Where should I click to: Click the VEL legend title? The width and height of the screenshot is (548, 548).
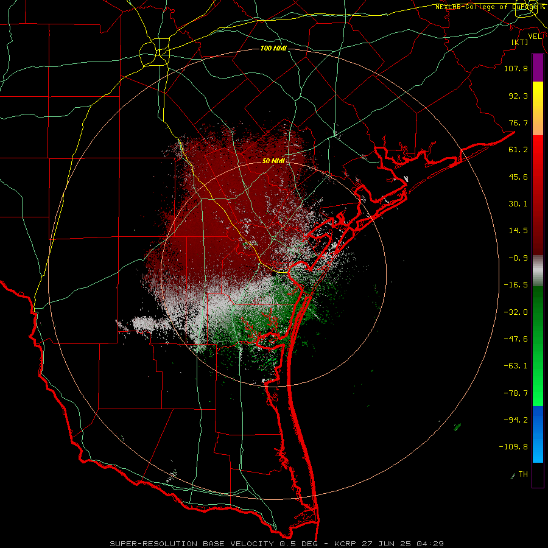[535, 37]
